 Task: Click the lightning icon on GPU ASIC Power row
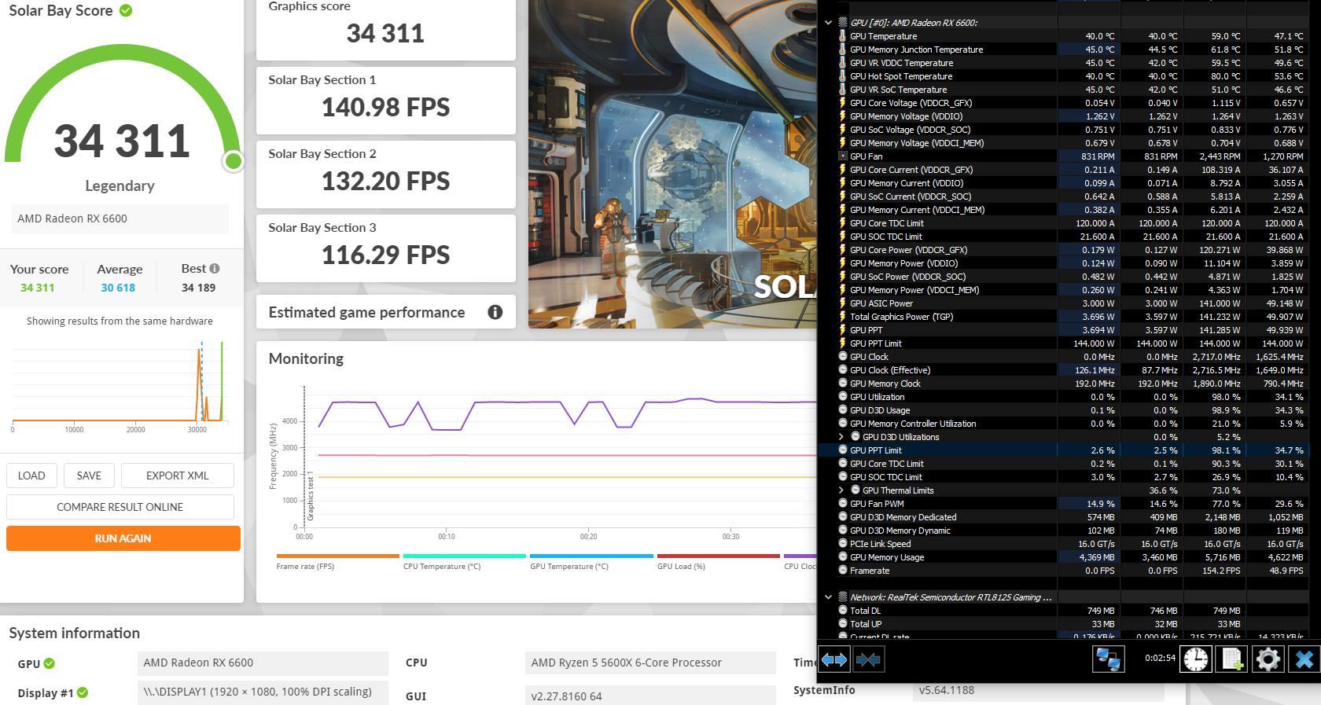point(843,303)
